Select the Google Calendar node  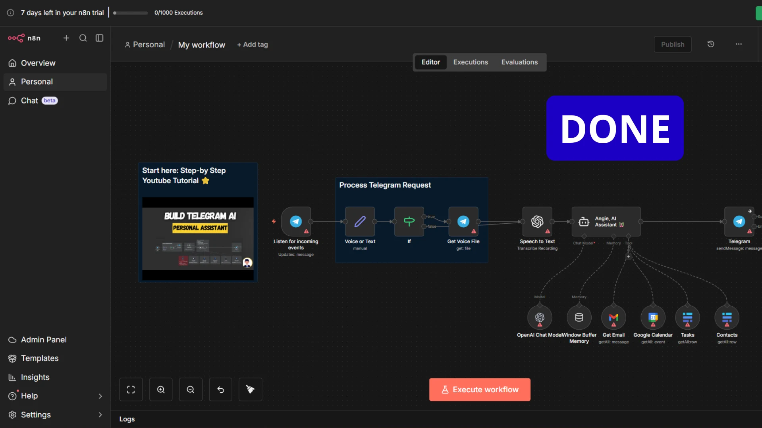click(653, 317)
